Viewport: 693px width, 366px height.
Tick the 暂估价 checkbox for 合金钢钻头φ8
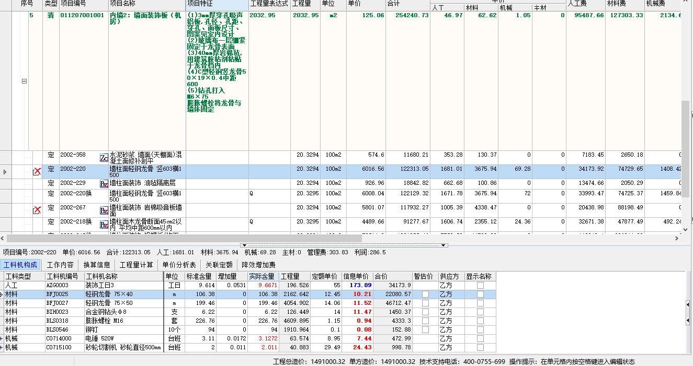point(425,312)
